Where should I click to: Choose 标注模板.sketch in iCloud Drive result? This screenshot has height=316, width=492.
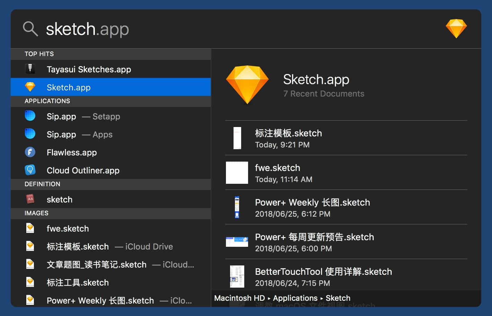pos(78,246)
